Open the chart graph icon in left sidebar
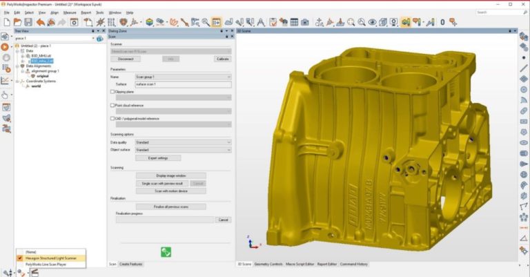This screenshot has width=530, height=277. pyautogui.click(x=5, y=81)
